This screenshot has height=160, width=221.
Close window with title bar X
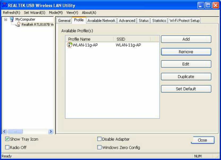point(216,5)
